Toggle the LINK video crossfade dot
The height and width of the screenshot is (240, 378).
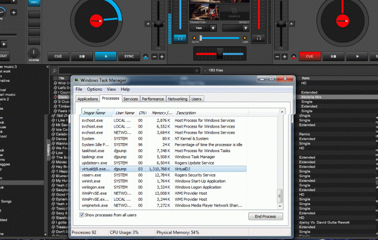tap(245, 38)
